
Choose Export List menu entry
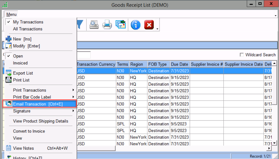(x=23, y=73)
